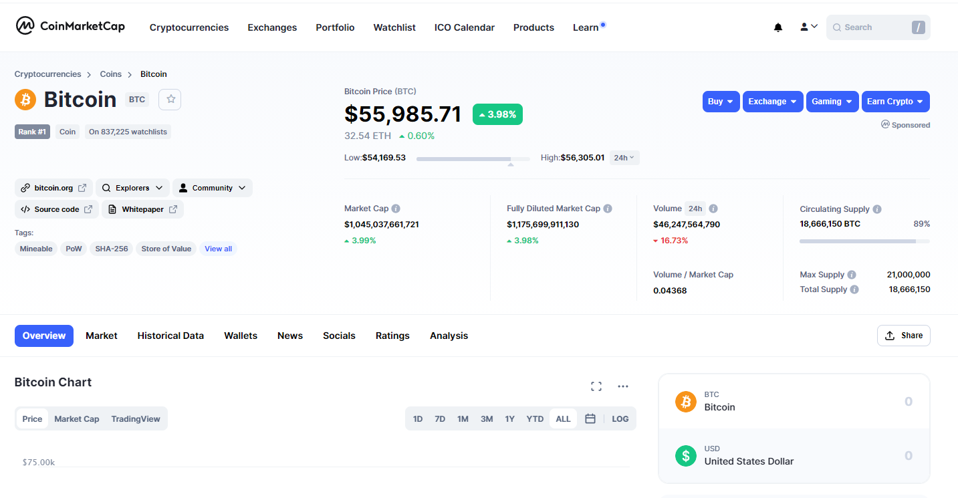
Task: Switch to the Wallets tab
Action: 241,336
